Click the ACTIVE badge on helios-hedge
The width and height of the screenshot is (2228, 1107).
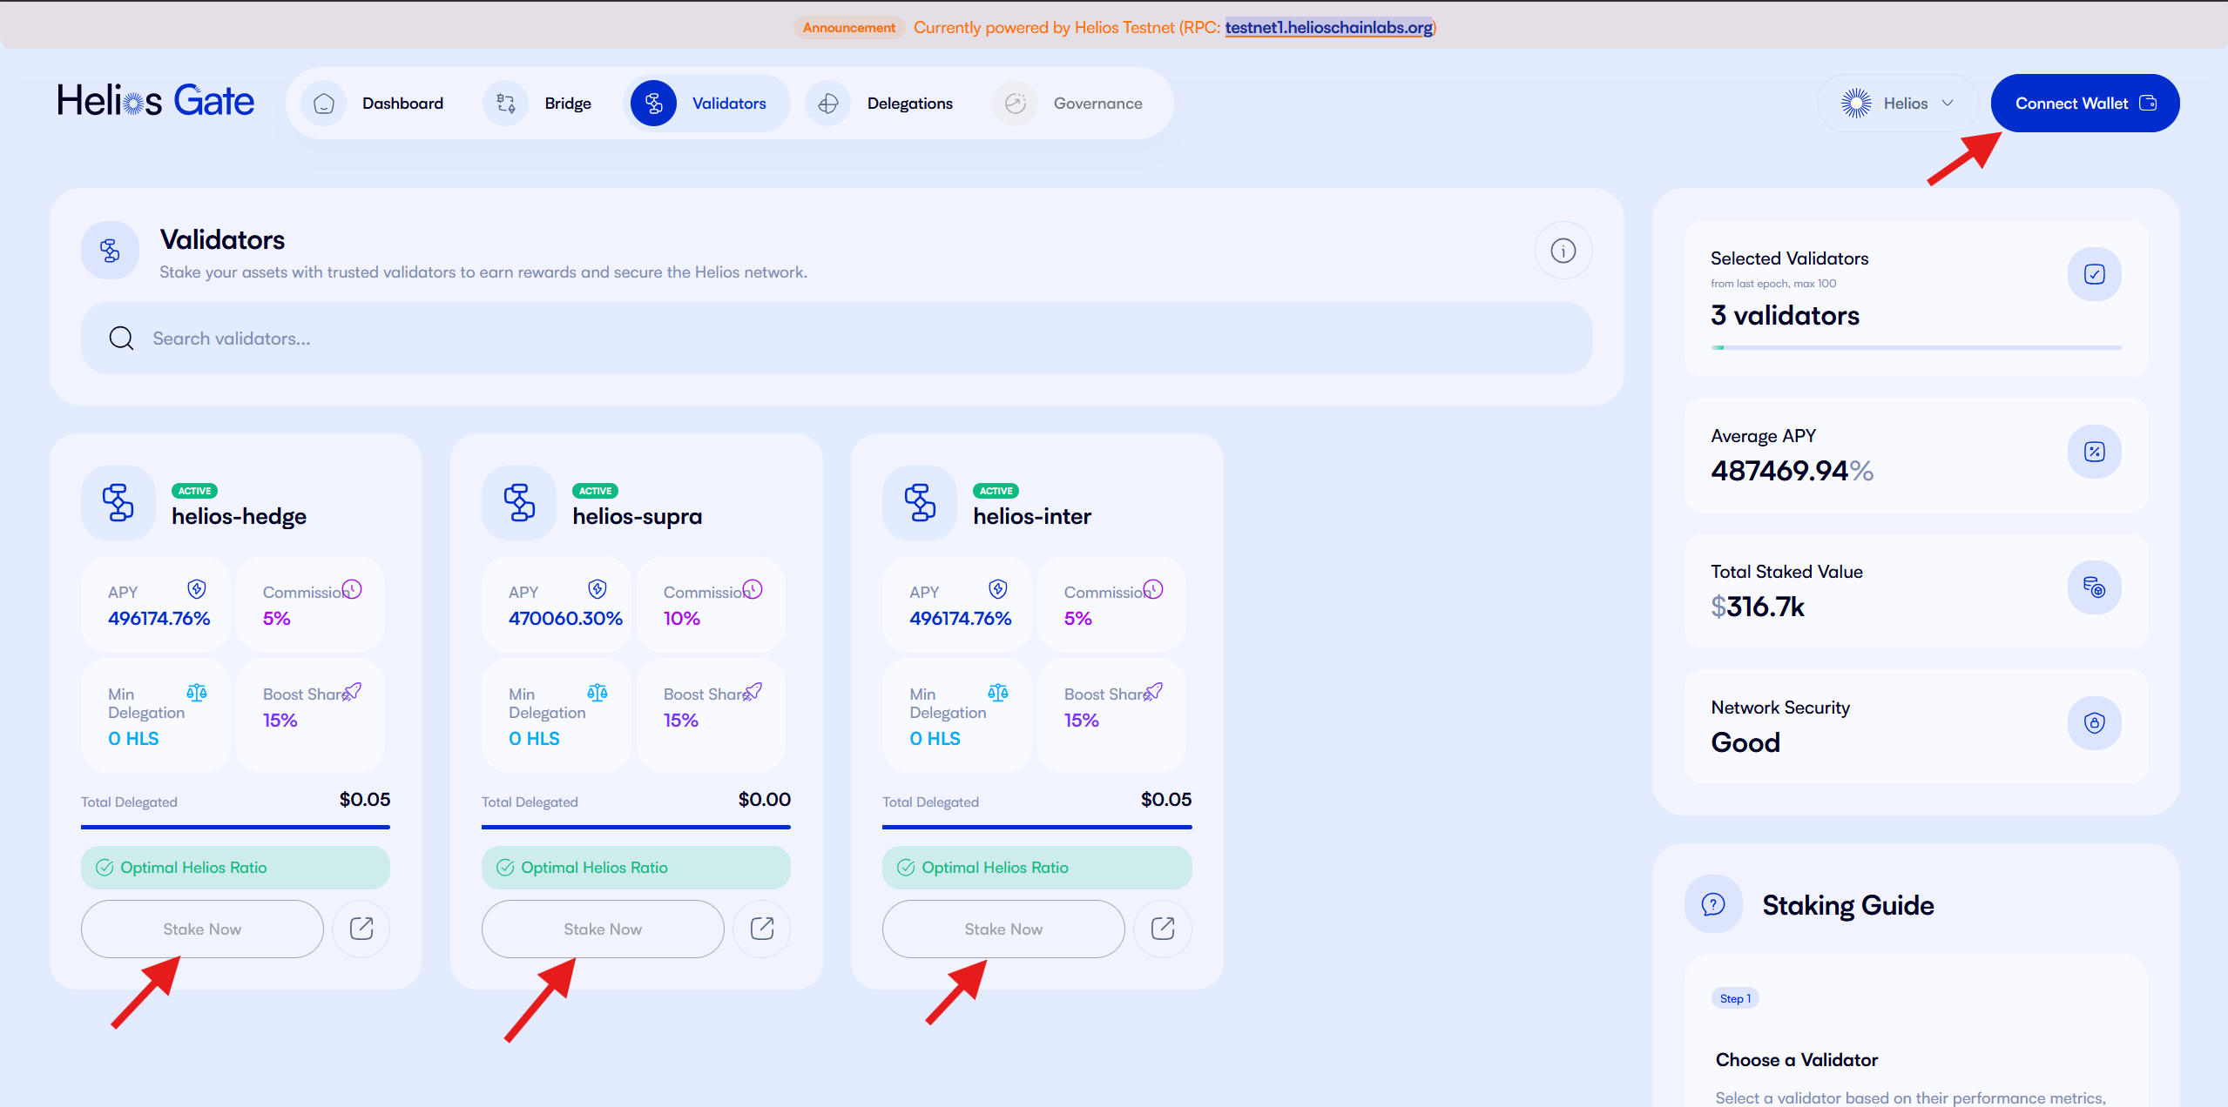tap(194, 491)
